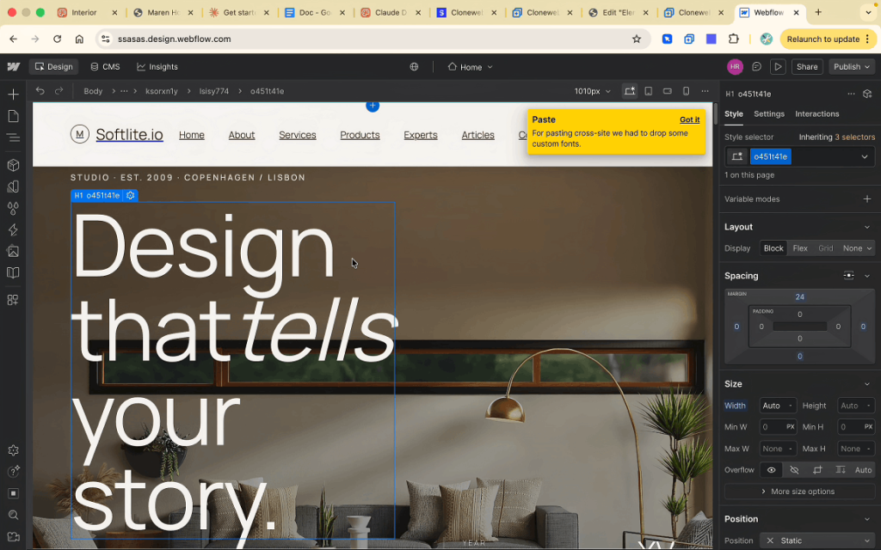
Task: Open the Style selectors droplets icon
Action: (13, 208)
